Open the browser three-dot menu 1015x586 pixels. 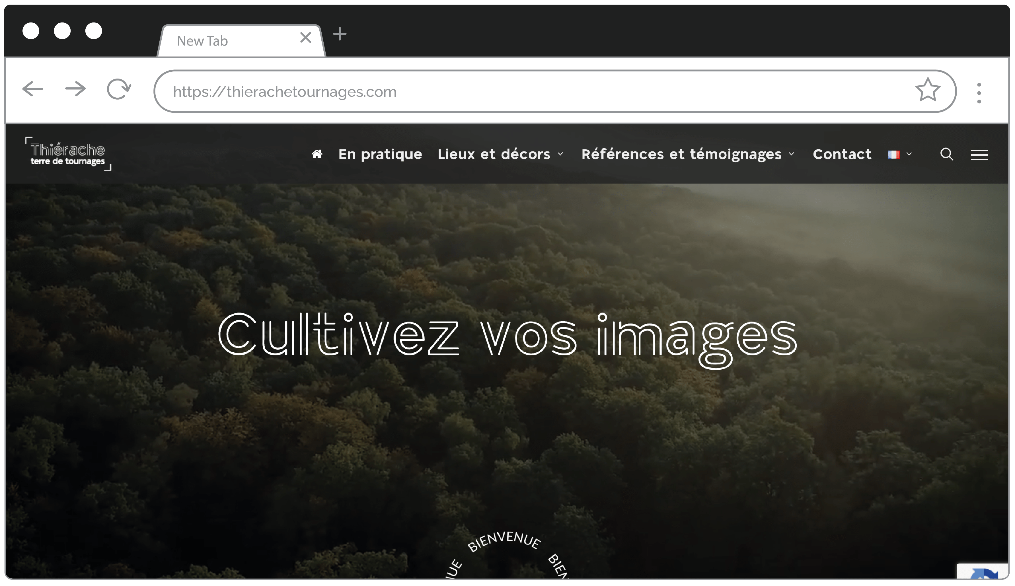pos(979,93)
